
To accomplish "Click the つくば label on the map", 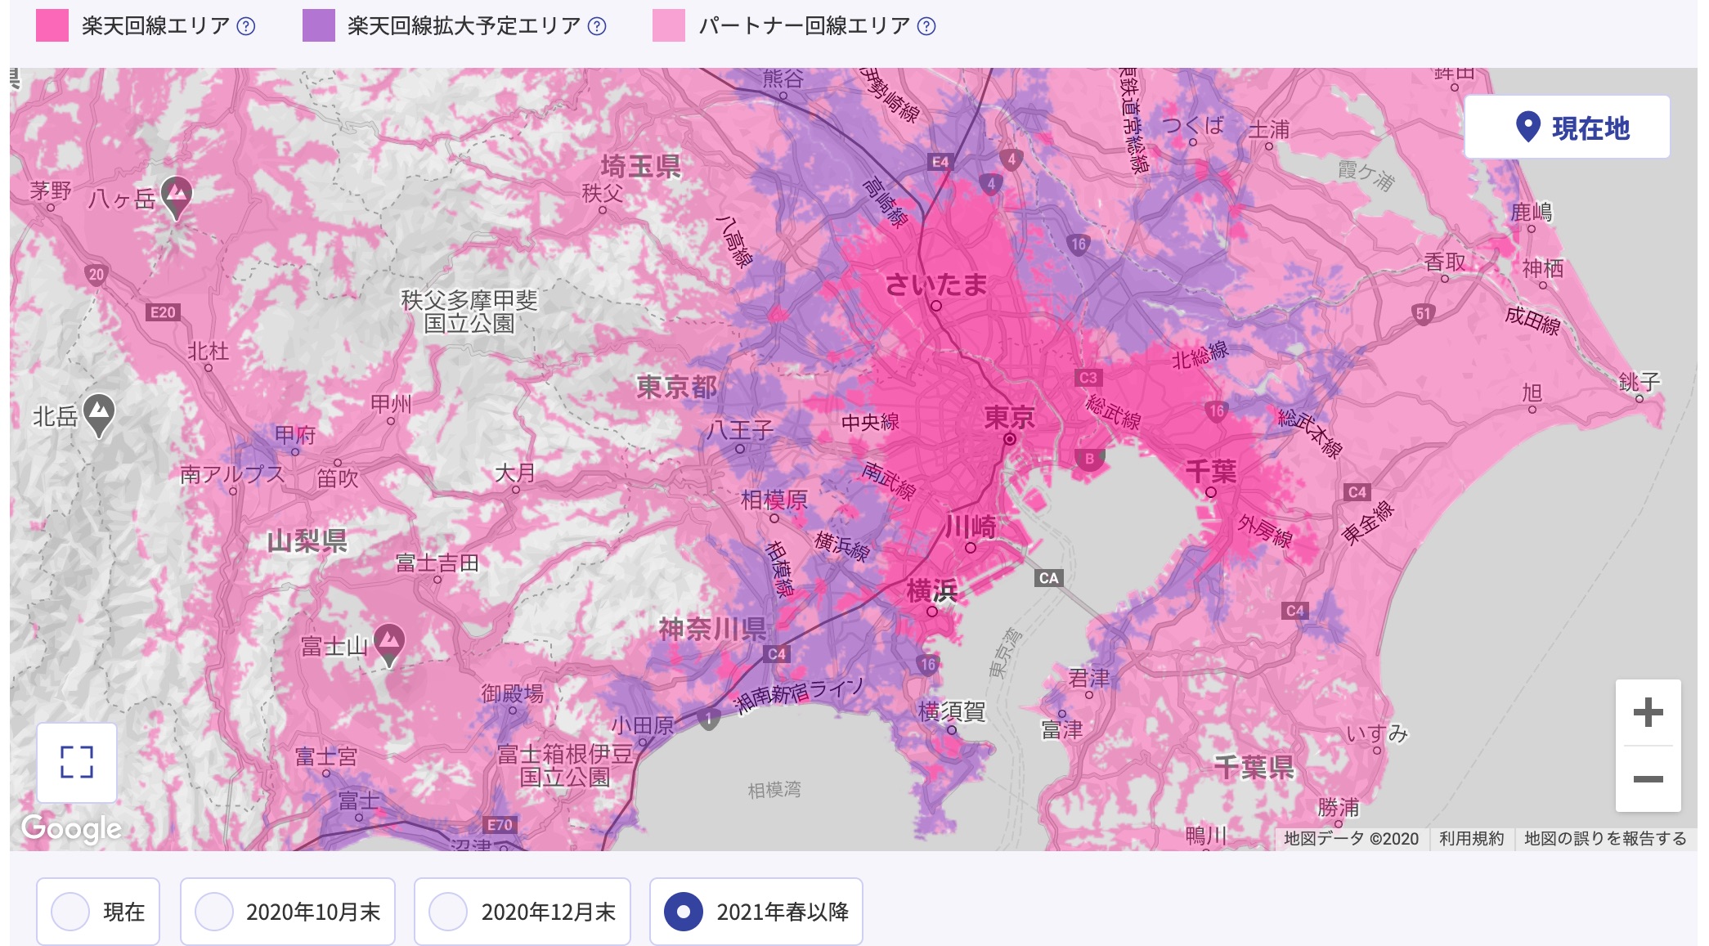I will pyautogui.click(x=1193, y=125).
